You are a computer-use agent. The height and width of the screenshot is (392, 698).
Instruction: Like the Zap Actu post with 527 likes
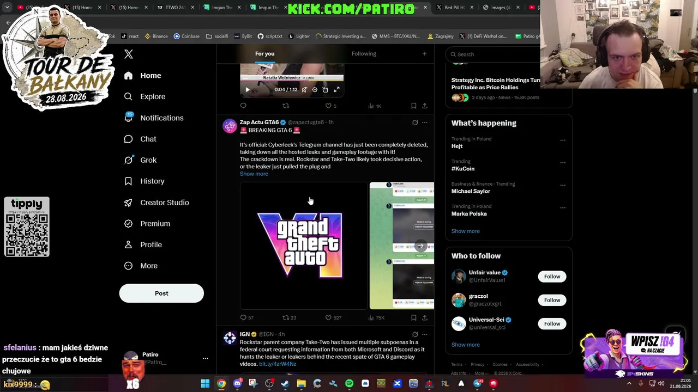333,317
